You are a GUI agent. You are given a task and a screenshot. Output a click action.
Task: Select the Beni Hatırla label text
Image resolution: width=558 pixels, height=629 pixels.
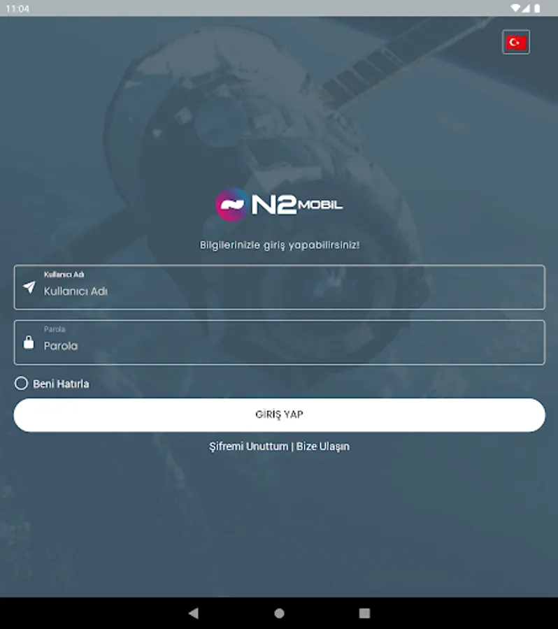click(61, 384)
